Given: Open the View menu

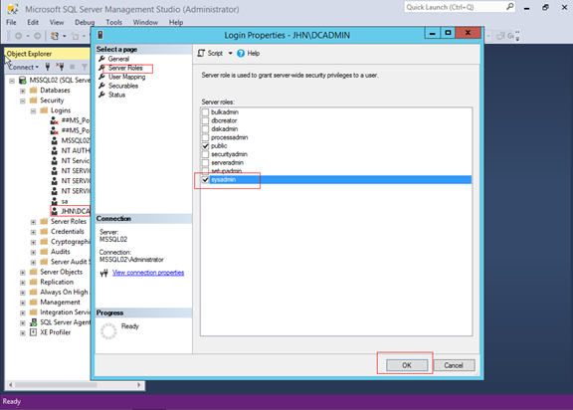Looking at the screenshot, I should (57, 22).
